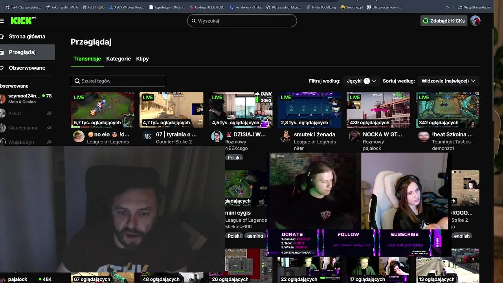Select the pajalock followed channel in the sidebar
503x283 pixels.
(18, 279)
